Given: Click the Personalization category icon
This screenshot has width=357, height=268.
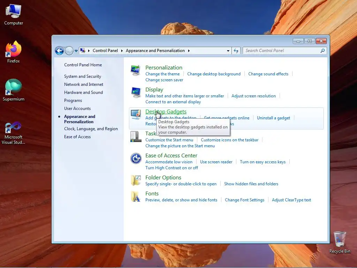Looking at the screenshot, I should click(x=136, y=70).
